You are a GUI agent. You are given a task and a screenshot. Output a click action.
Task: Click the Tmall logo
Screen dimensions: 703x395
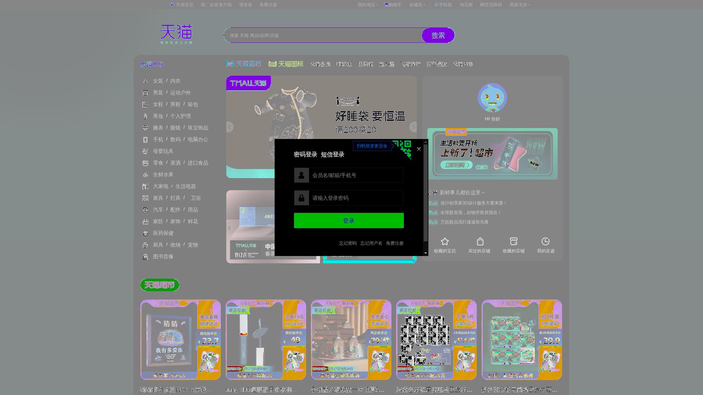tap(176, 34)
